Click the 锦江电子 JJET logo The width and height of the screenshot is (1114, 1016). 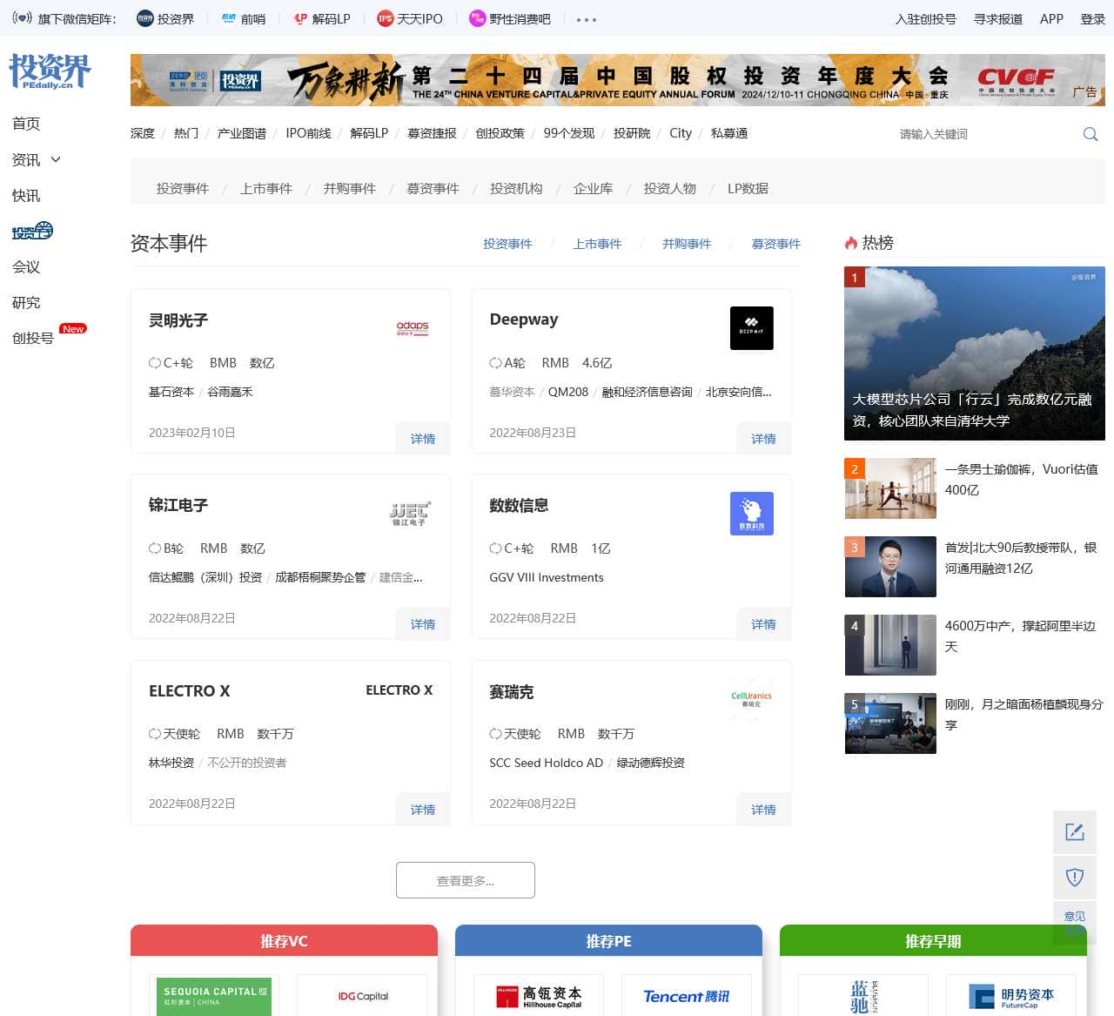[x=410, y=514]
